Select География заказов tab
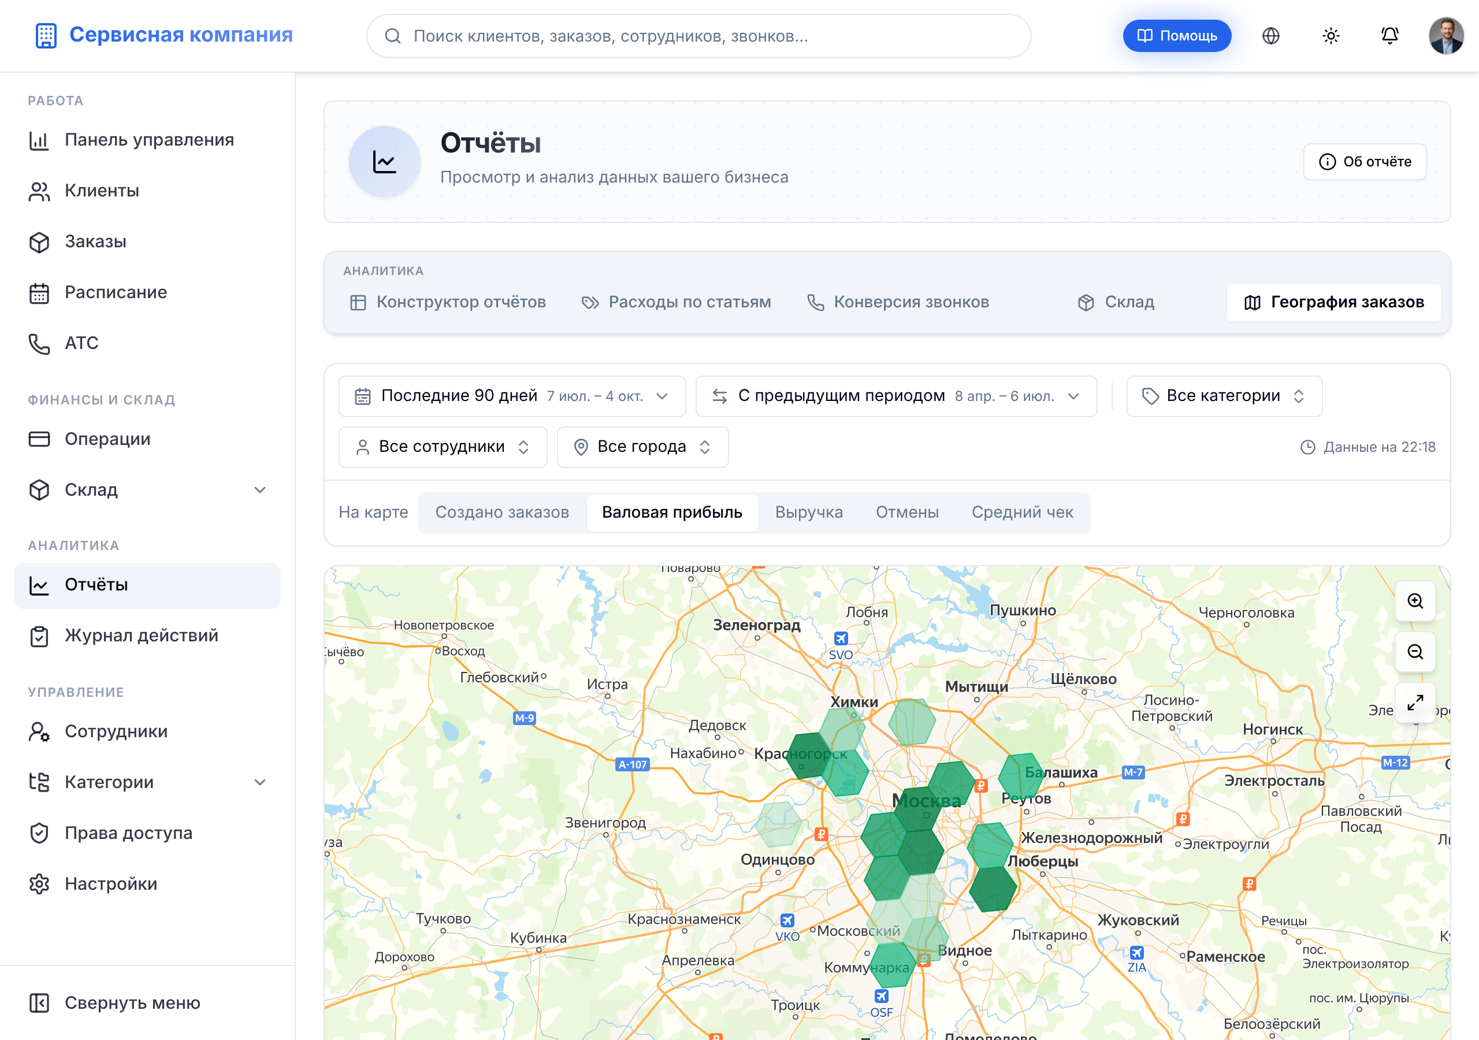 (1333, 302)
